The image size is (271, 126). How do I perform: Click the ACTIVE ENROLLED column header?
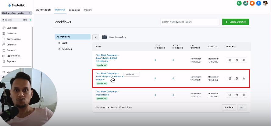point(178,47)
